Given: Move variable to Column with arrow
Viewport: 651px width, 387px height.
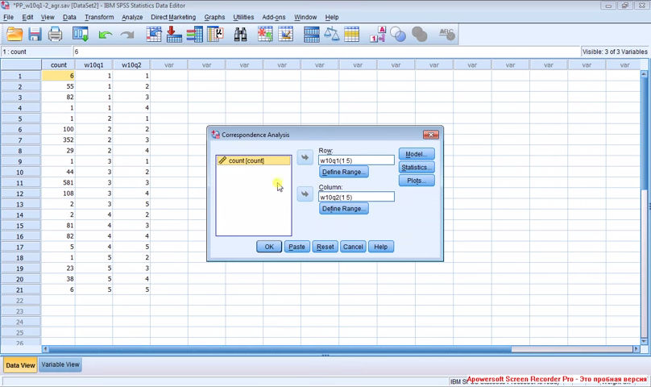Looking at the screenshot, I should tap(305, 194).
